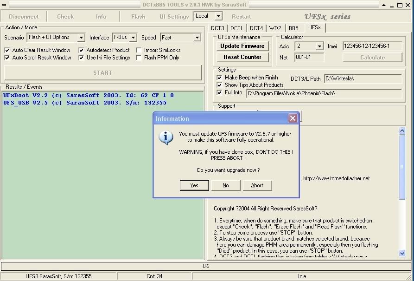Click the support text scroll up arrow

coord(402,131)
